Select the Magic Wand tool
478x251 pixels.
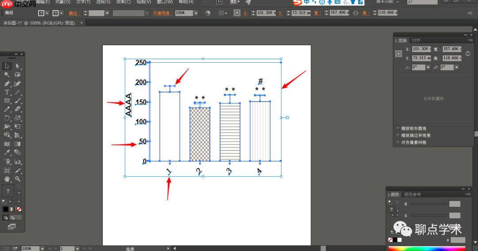[7, 75]
